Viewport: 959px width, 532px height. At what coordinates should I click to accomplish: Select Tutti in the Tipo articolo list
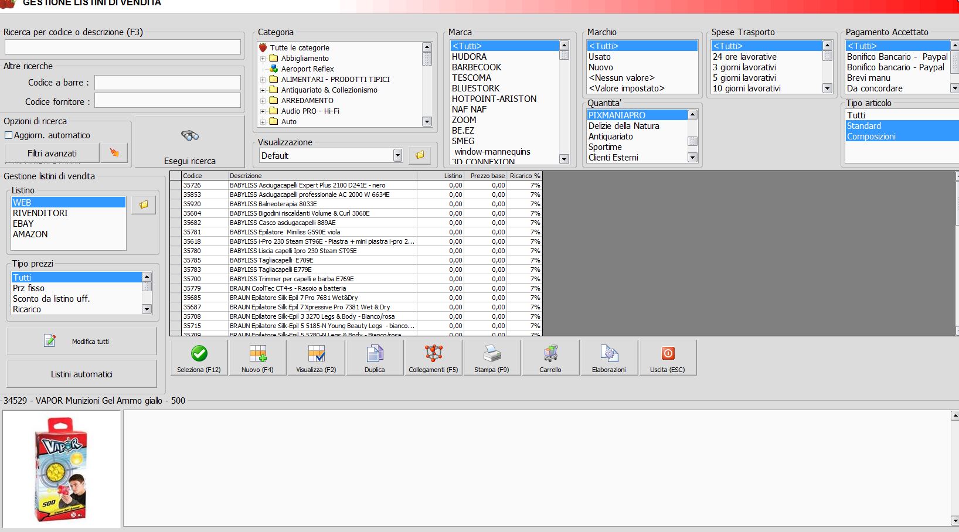click(902, 115)
